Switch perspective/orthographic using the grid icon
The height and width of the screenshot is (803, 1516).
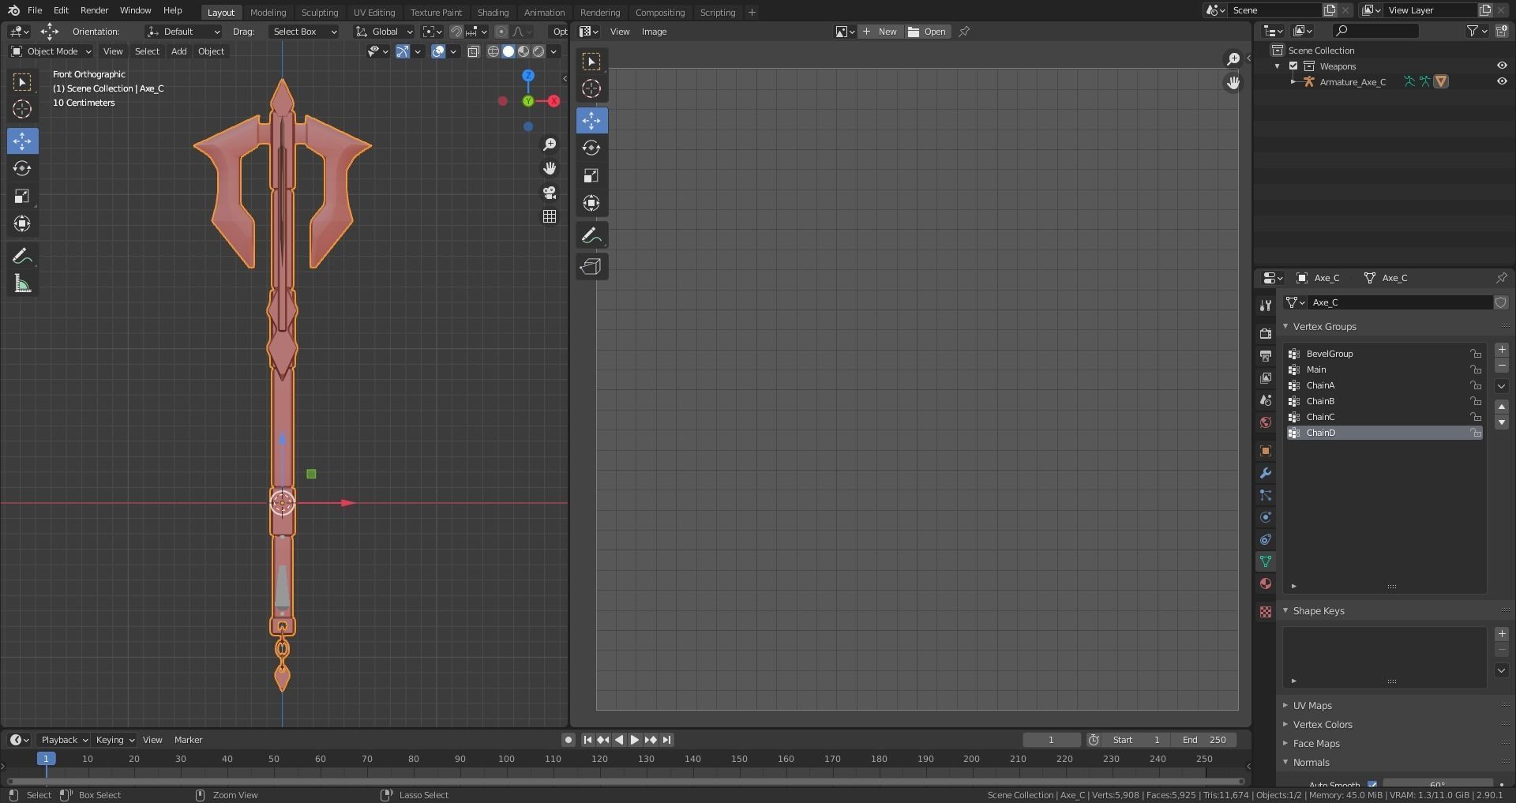pyautogui.click(x=550, y=216)
